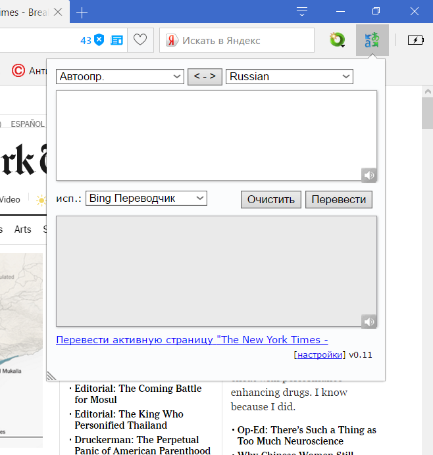Focus the source text input area
The width and height of the screenshot is (433, 455).
(216, 135)
